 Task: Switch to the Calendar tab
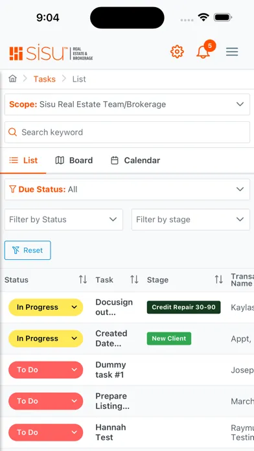tap(135, 161)
